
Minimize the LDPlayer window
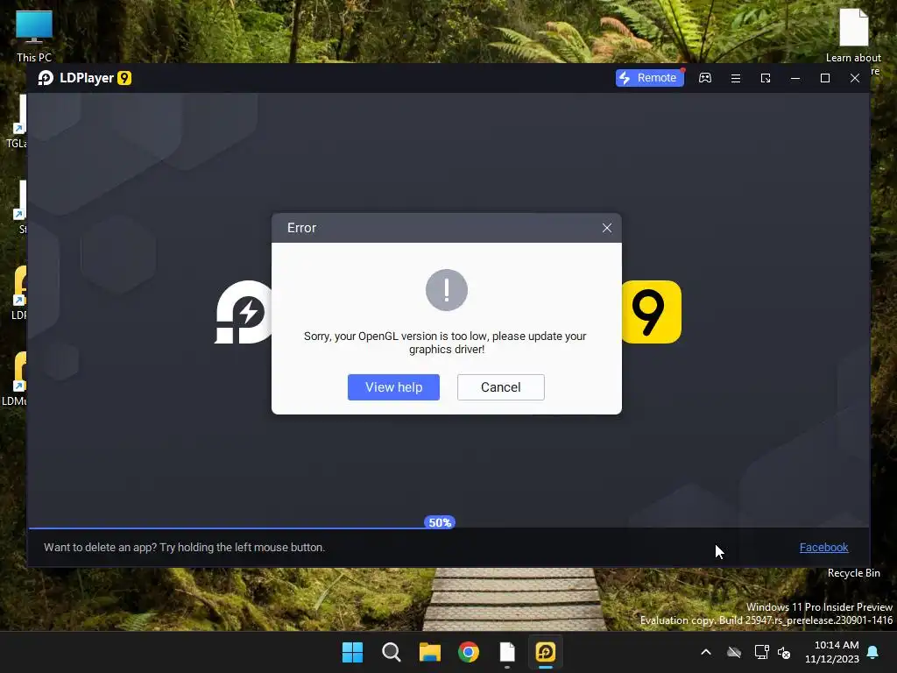795,78
